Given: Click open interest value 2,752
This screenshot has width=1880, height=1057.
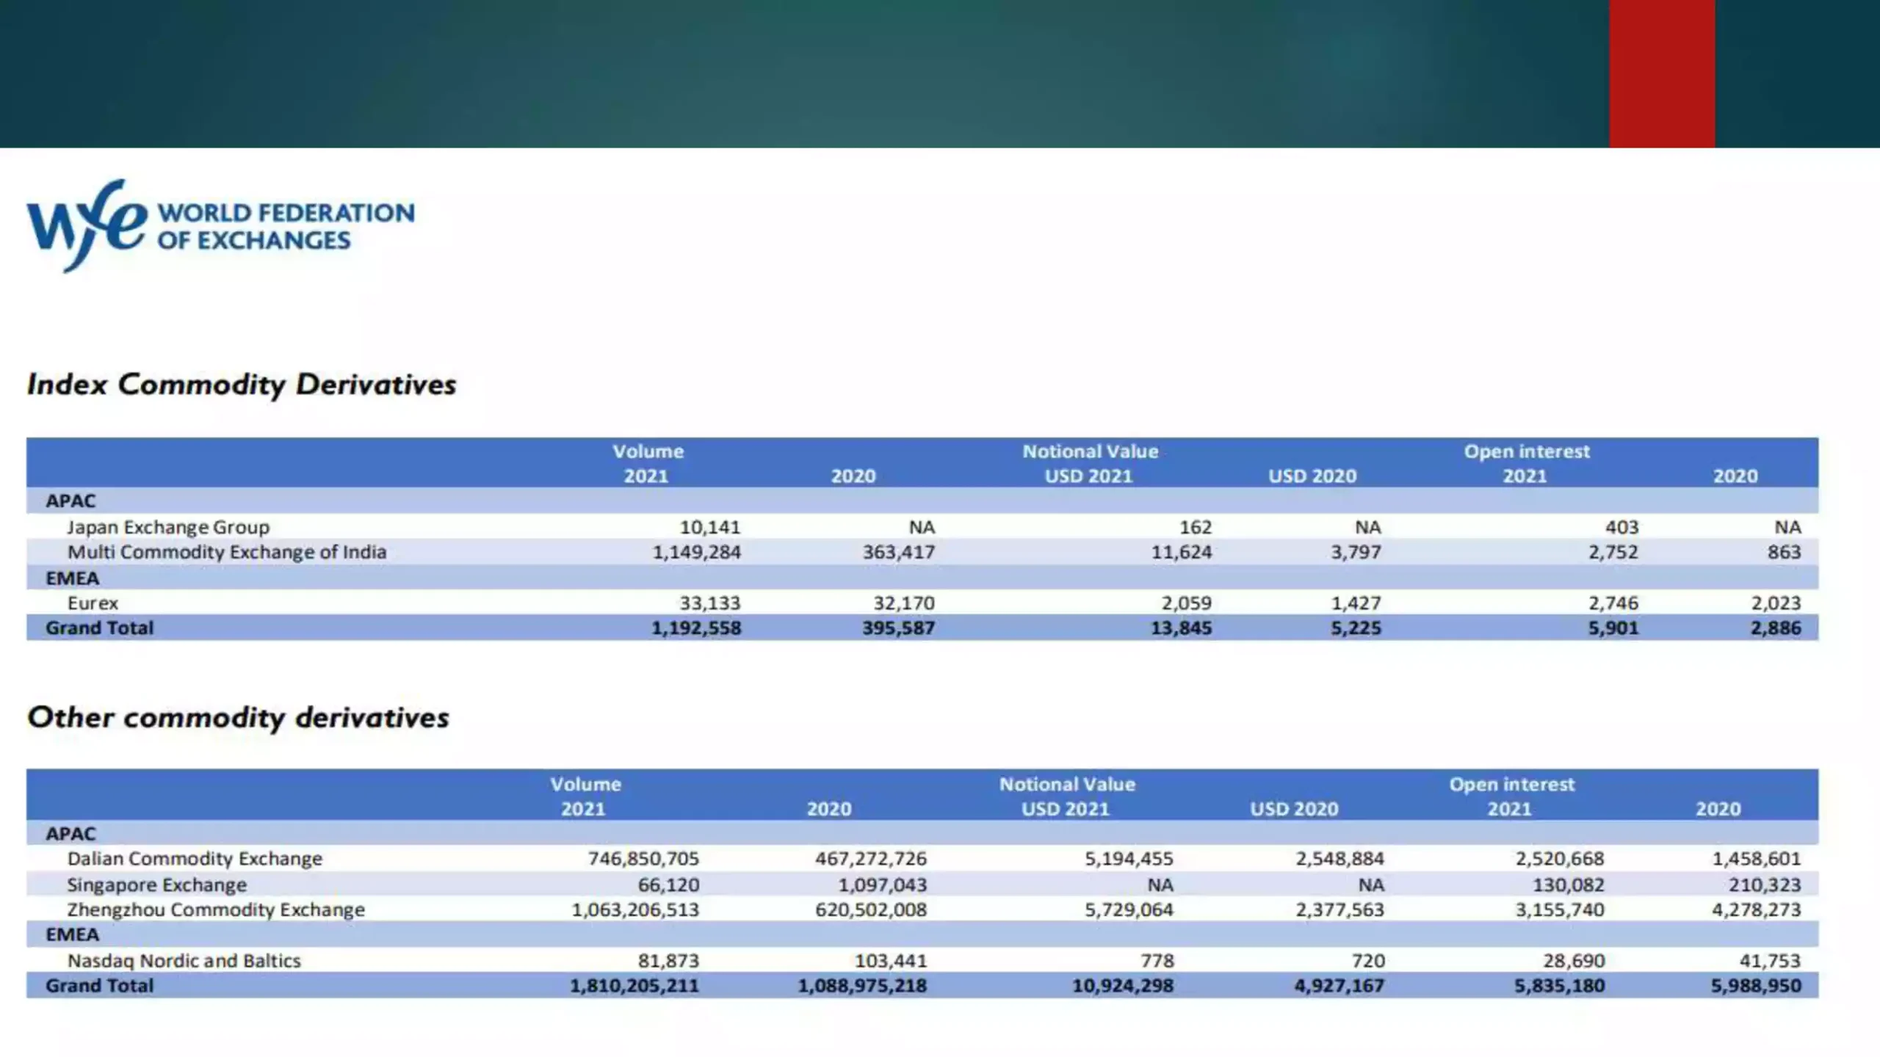Looking at the screenshot, I should tap(1613, 552).
